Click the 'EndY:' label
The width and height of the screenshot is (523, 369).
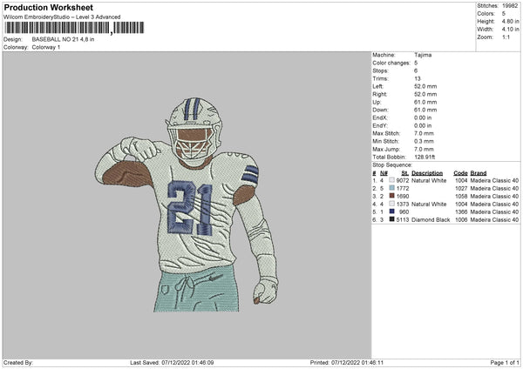[x=379, y=125]
